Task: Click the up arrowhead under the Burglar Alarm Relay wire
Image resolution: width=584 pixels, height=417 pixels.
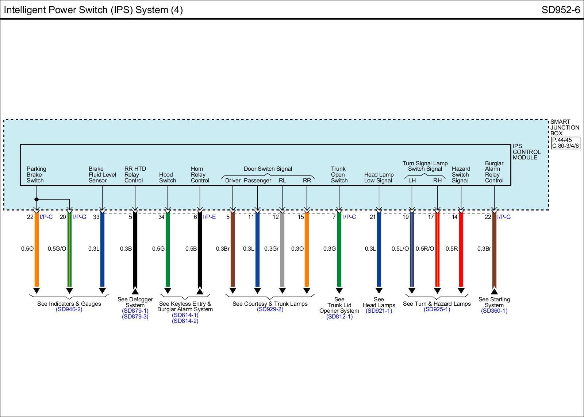Action: click(x=494, y=291)
